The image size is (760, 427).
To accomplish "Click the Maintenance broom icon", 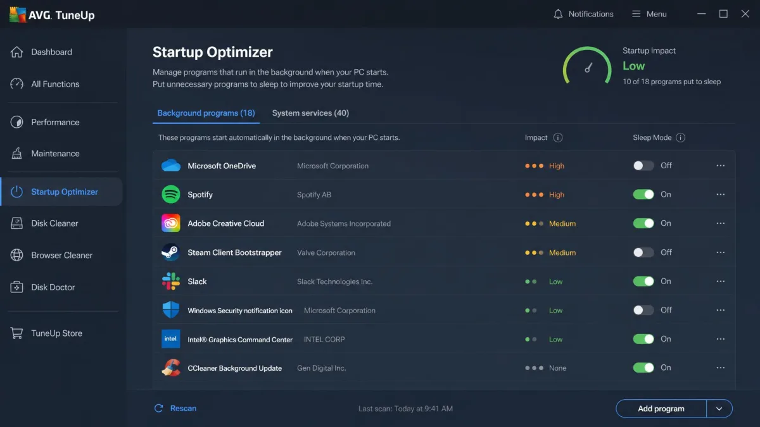I will (x=17, y=153).
